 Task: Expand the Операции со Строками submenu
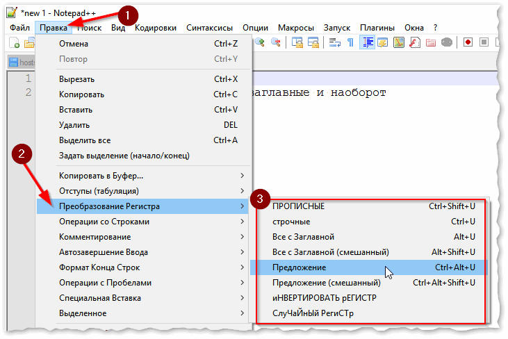tap(144, 222)
